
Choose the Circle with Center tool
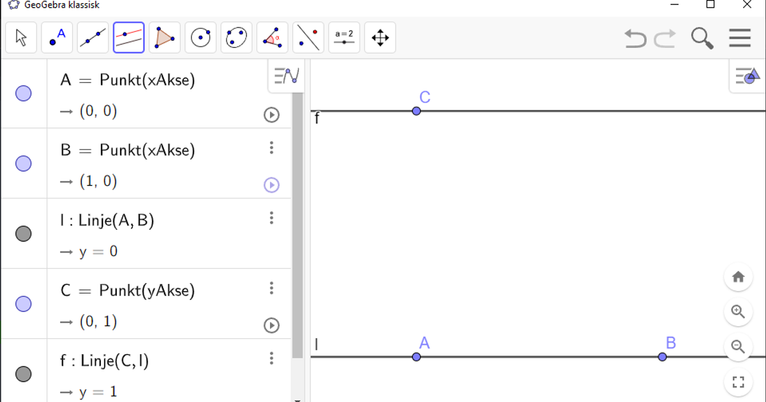(x=200, y=38)
